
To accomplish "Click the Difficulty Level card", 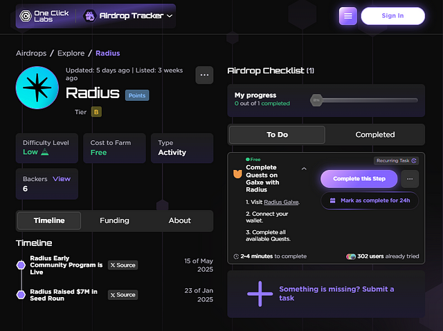I will (x=47, y=148).
